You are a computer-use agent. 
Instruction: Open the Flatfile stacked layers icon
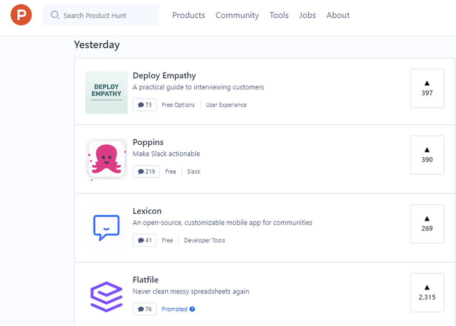click(106, 297)
